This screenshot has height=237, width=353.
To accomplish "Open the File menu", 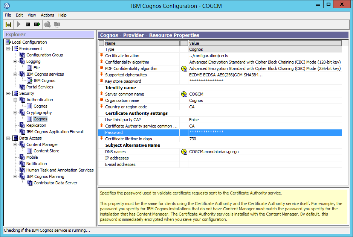I will pyautogui.click(x=8, y=15).
